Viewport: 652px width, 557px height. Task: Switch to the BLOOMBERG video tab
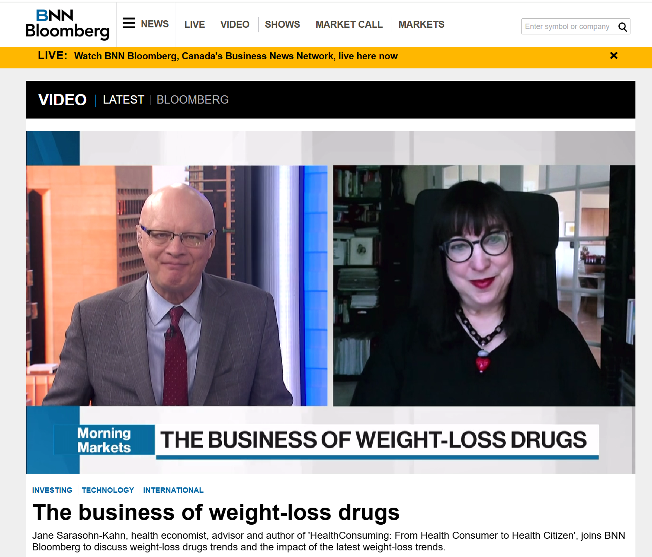pyautogui.click(x=192, y=100)
